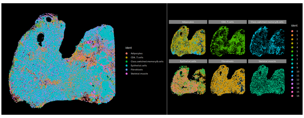Viewport: 304px width, 118px height.
Task: Click the CD4..T.cells legend color dot
Action: click(126, 57)
